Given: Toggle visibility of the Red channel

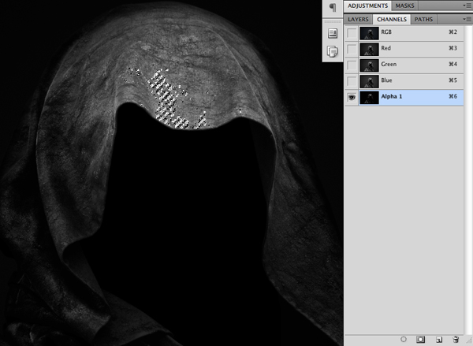Looking at the screenshot, I should coord(352,49).
